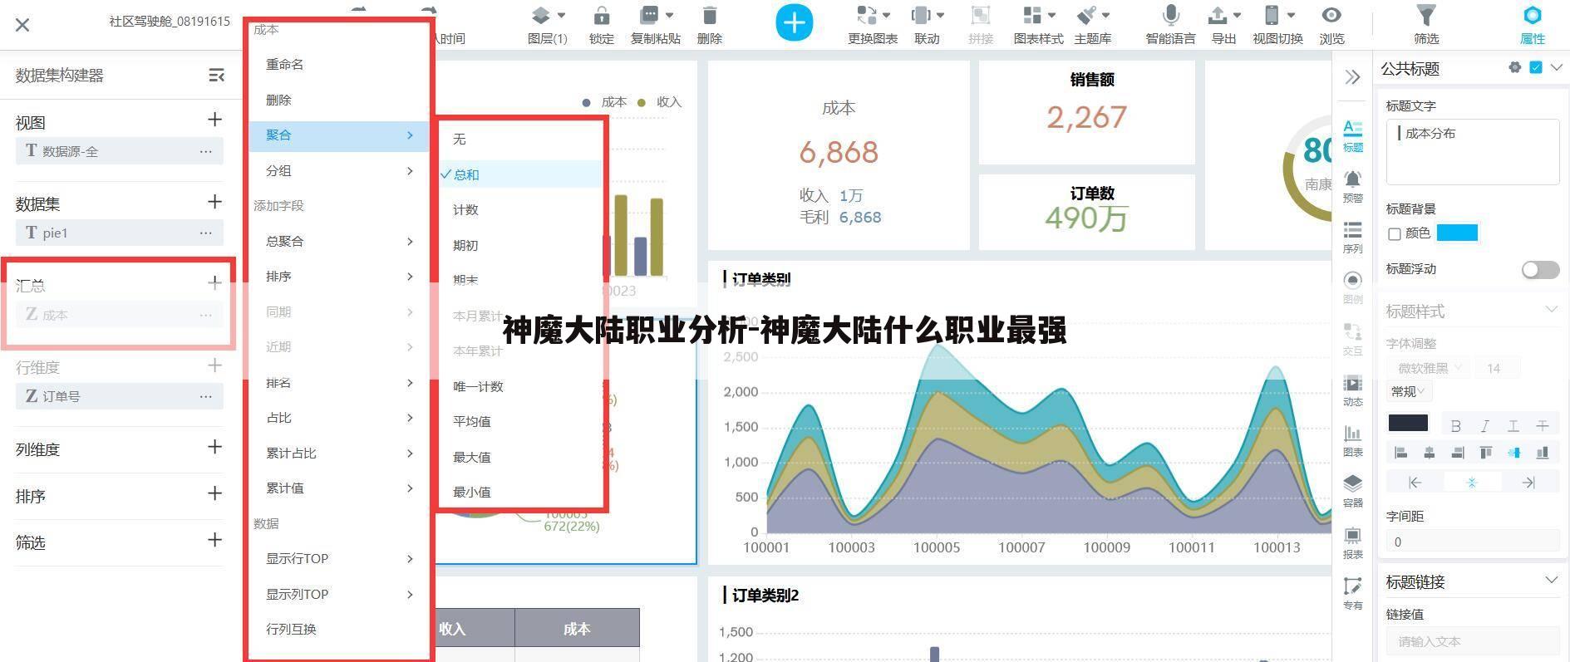
Task: Open 公共标题 settings gear icon
Action: 1514,68
